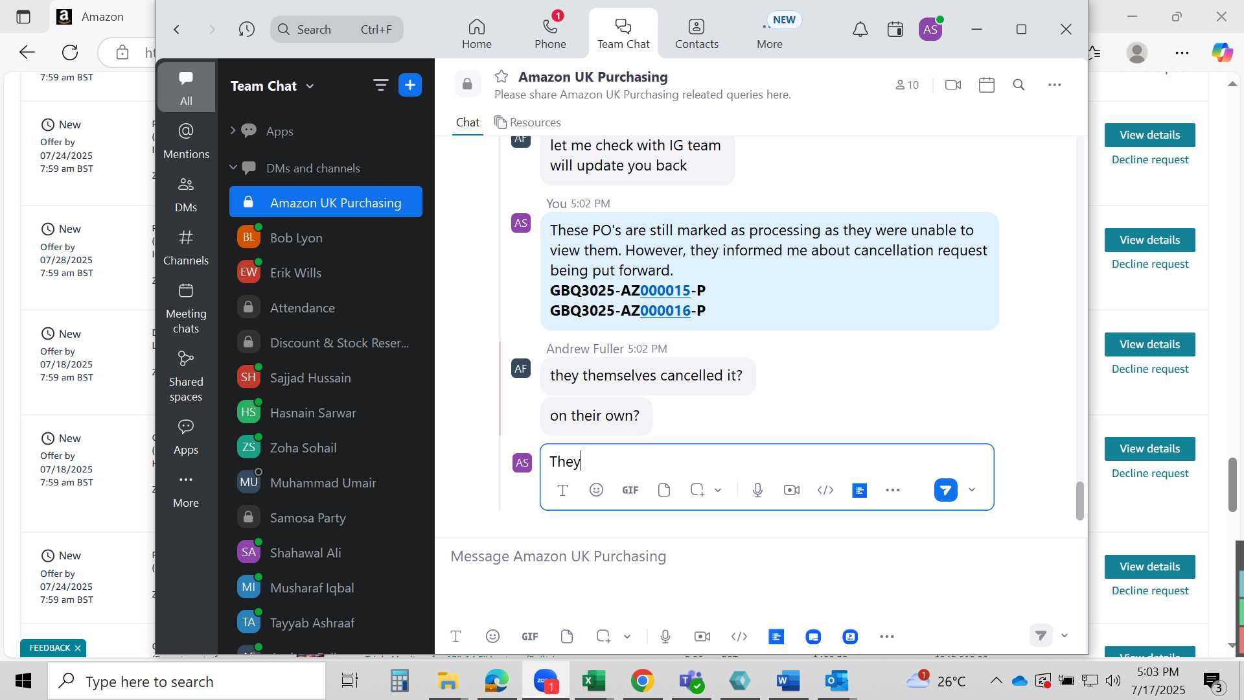The width and height of the screenshot is (1244, 700).
Task: Select the All chats sidebar item
Action: pyautogui.click(x=186, y=87)
